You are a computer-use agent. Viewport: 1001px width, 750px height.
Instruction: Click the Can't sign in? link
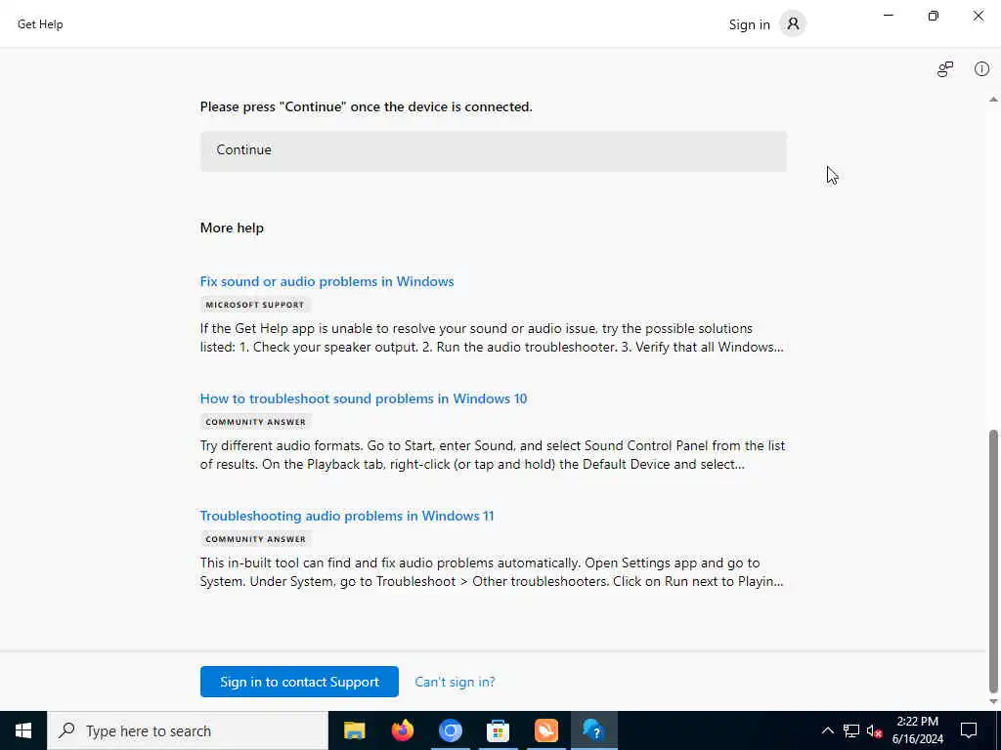[x=455, y=682]
